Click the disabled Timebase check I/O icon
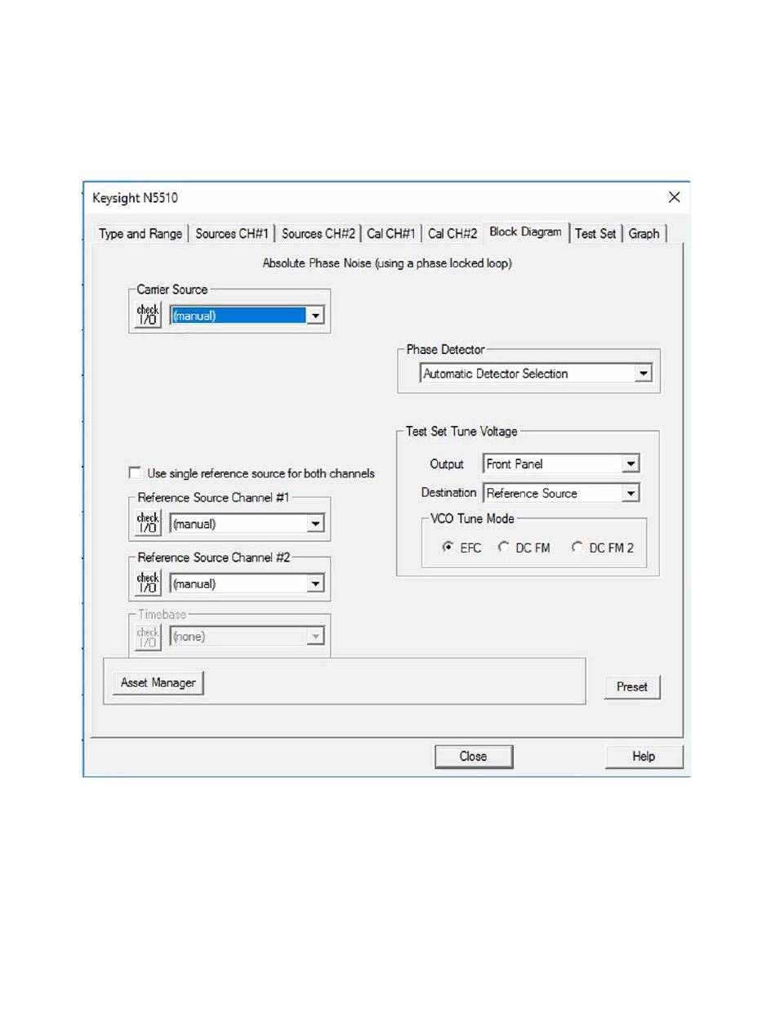 148,636
